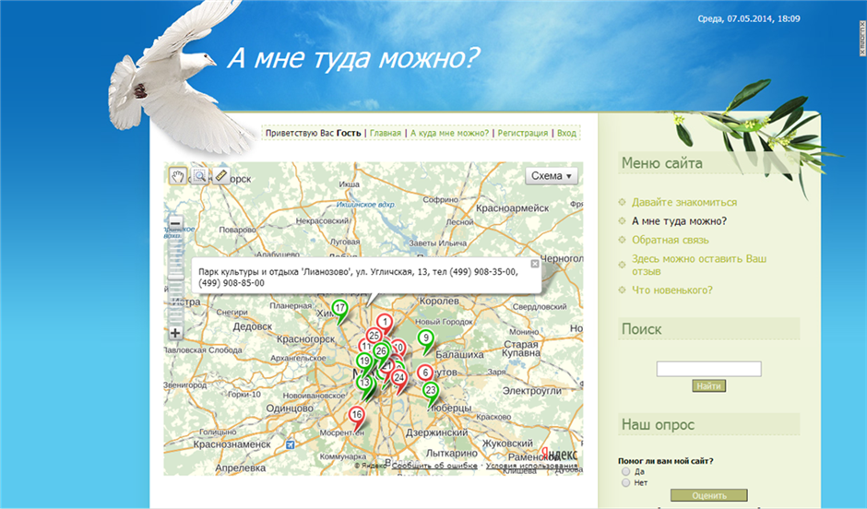This screenshot has height=509, width=867.
Task: Select the Нет poll radio button
Action: 626,482
